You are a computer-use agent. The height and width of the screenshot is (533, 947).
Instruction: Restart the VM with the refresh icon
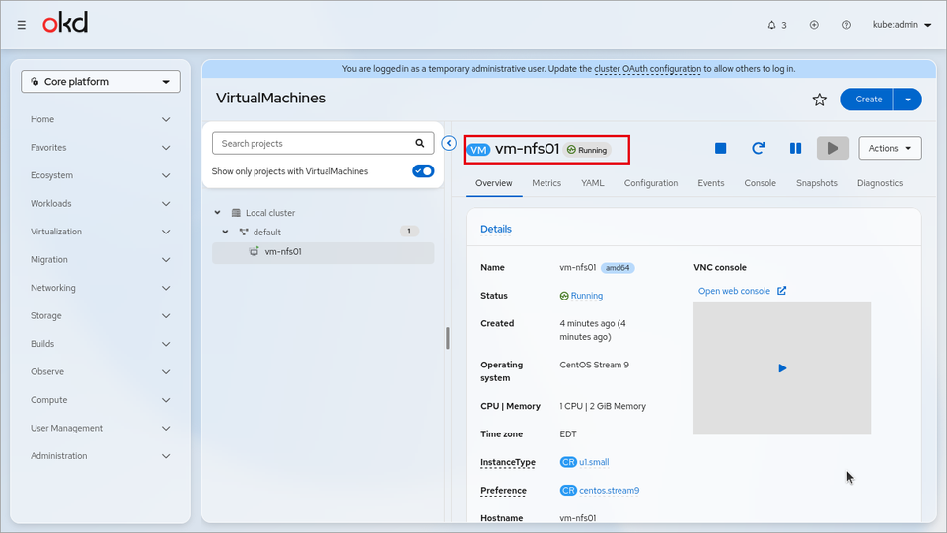click(758, 149)
